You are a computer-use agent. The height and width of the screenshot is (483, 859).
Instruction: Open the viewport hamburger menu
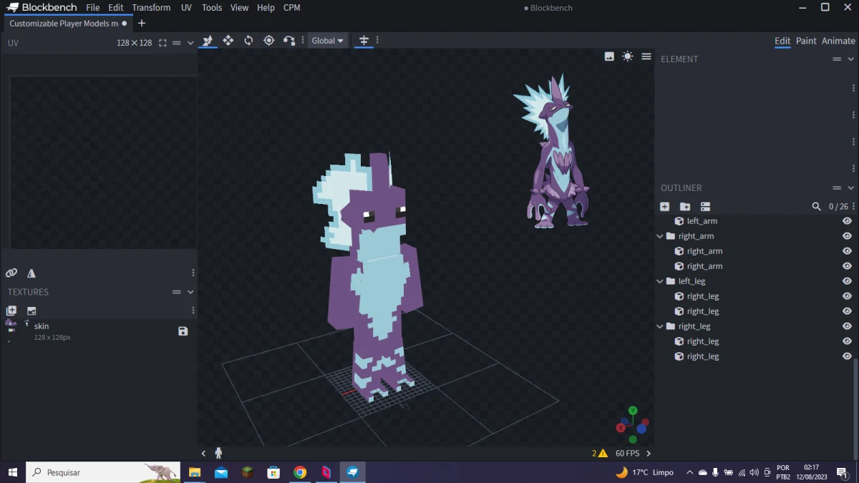646,57
